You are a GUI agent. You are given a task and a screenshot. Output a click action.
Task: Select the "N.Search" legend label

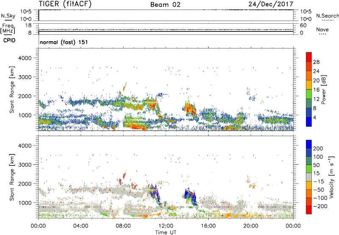point(327,16)
